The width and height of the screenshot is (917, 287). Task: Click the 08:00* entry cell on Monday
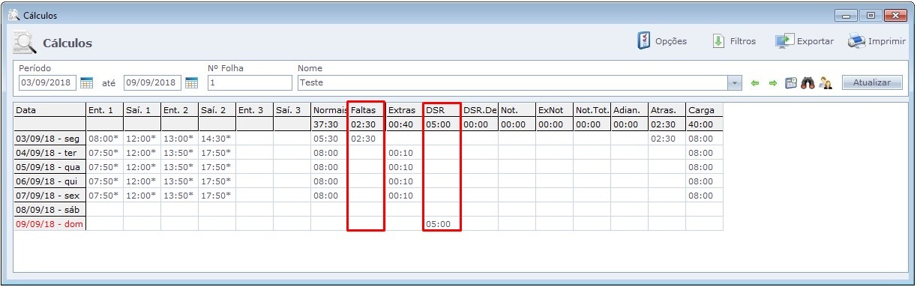click(x=104, y=139)
